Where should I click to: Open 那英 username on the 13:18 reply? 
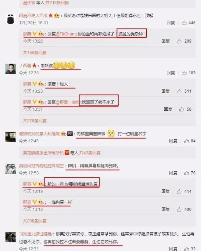[27, 202]
